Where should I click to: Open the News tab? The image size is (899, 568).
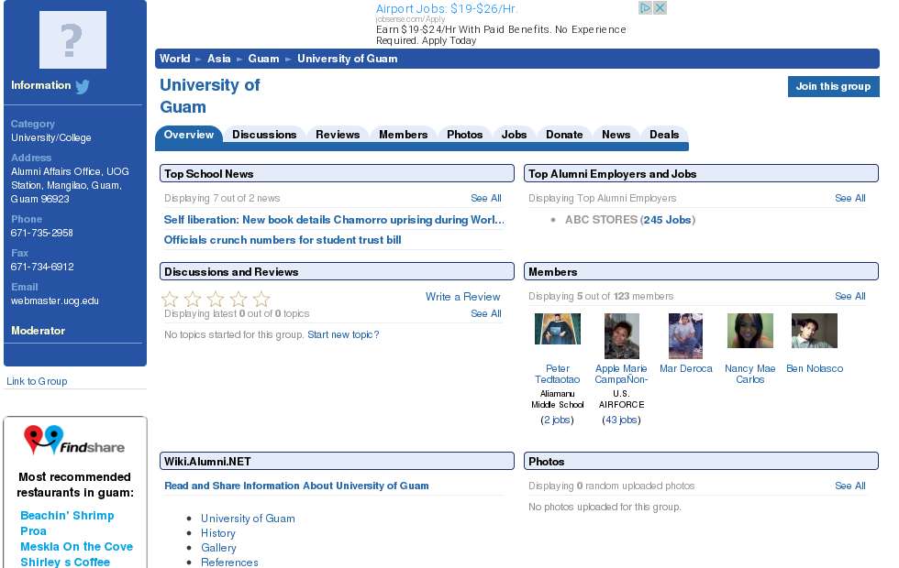616,135
